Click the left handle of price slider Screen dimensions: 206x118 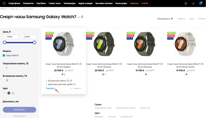point(5,43)
